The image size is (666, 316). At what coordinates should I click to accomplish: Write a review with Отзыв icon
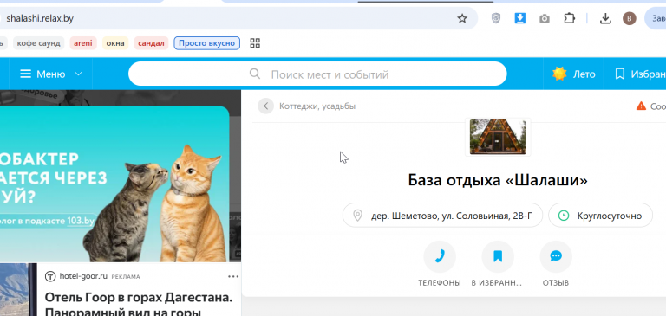point(556,256)
